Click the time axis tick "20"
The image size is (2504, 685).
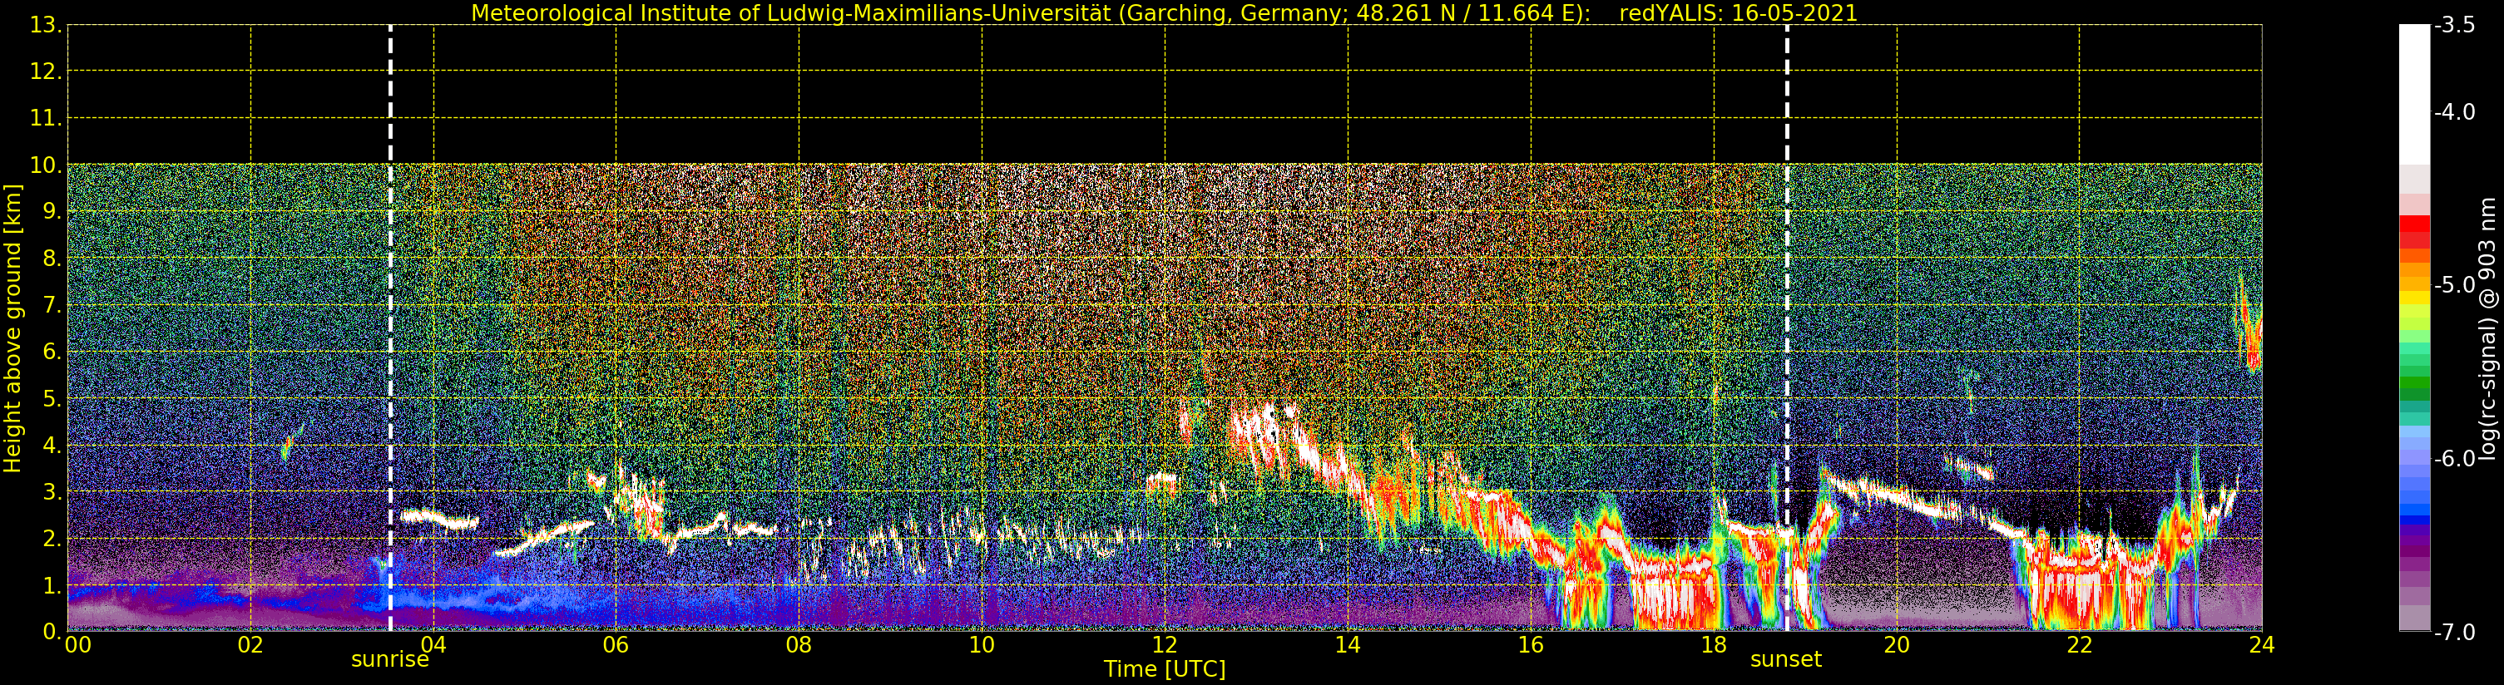tap(1897, 645)
